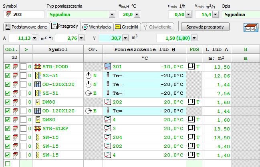Open the V min 15,4 dropdown
Screen dimensions: 260x167
click(216, 14)
